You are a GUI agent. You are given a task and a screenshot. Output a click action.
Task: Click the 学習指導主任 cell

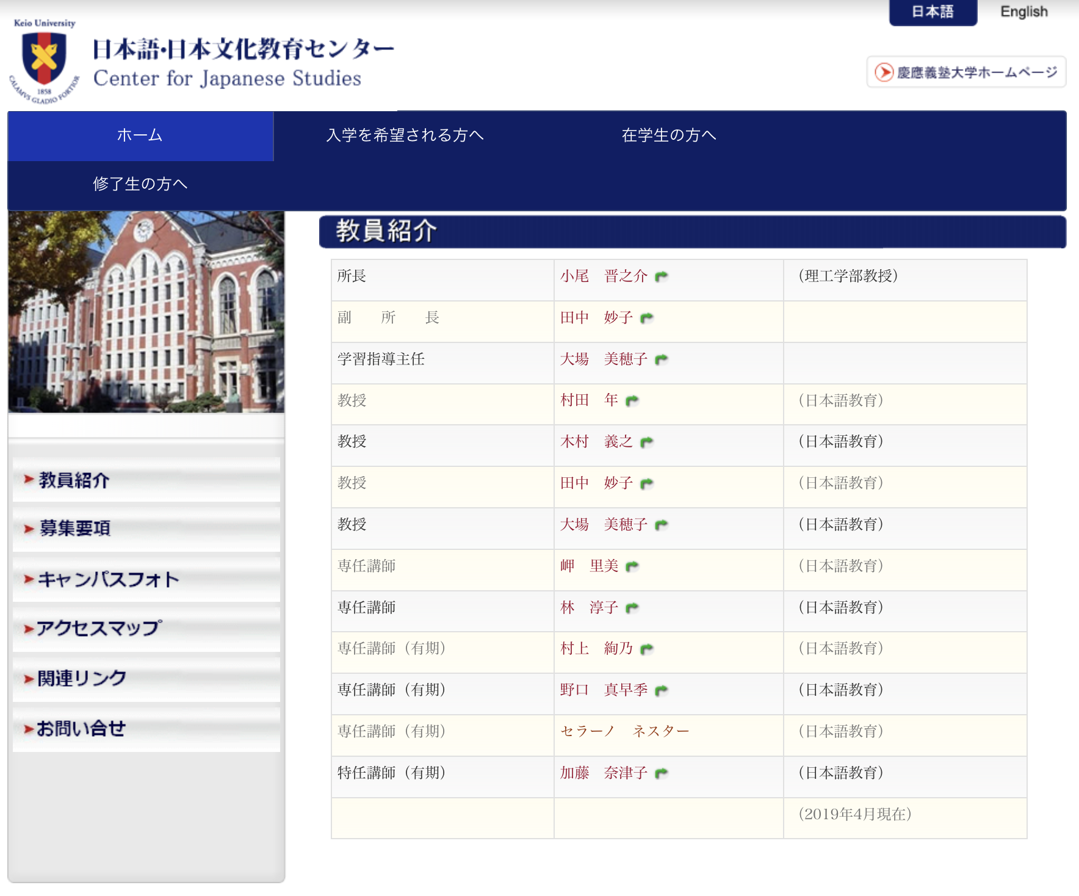click(x=442, y=363)
